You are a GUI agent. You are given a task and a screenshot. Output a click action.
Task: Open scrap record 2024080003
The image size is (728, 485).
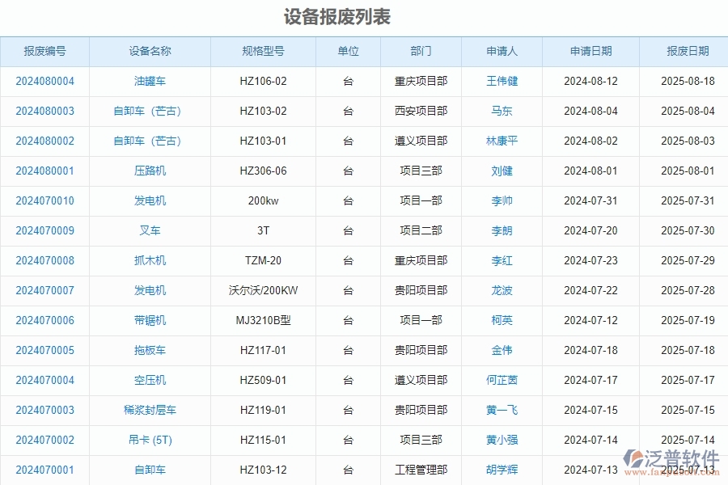click(44, 111)
